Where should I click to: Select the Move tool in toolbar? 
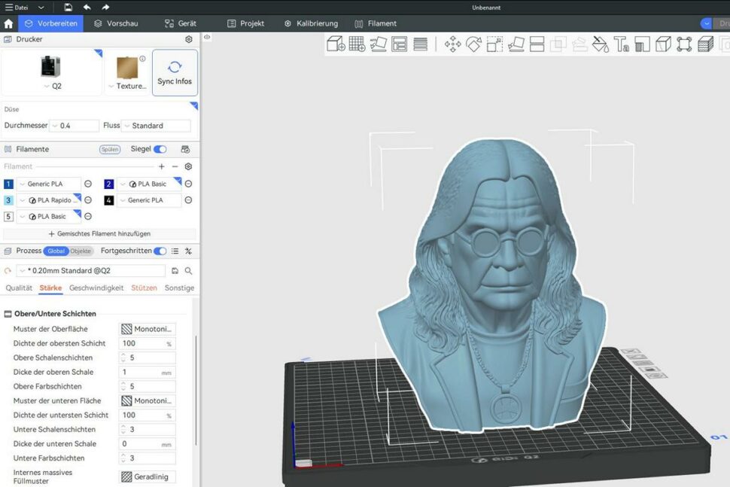click(x=452, y=44)
